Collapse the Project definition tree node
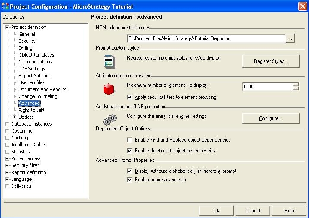The width and height of the screenshot is (309, 218). point(7,28)
